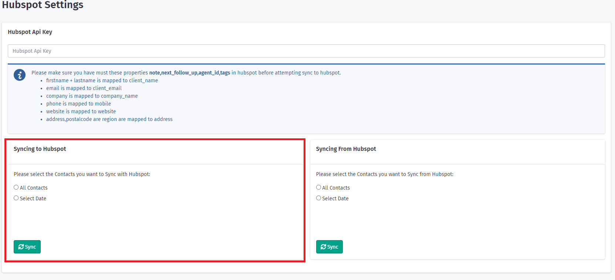The width and height of the screenshot is (615, 280).
Task: Click the Hubspot Api Key section label
Action: pos(30,32)
